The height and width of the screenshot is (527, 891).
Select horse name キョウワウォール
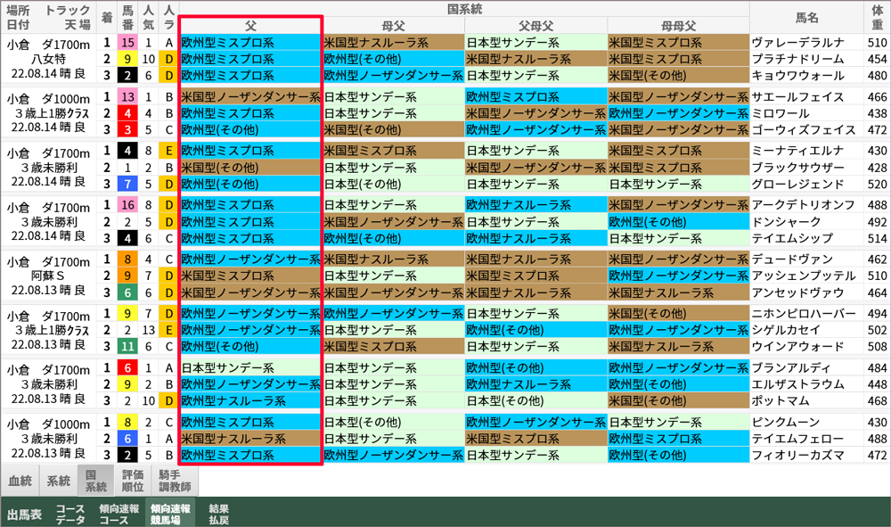797,76
